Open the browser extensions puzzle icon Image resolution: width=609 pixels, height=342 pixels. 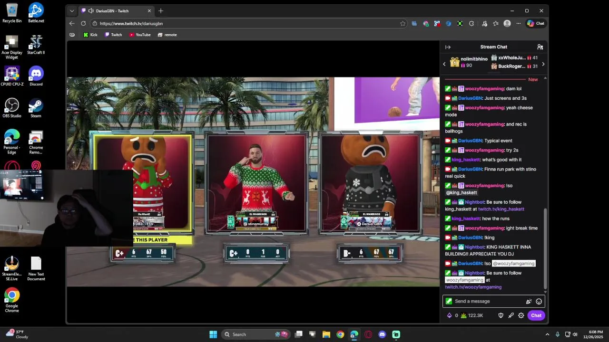pyautogui.click(x=471, y=23)
